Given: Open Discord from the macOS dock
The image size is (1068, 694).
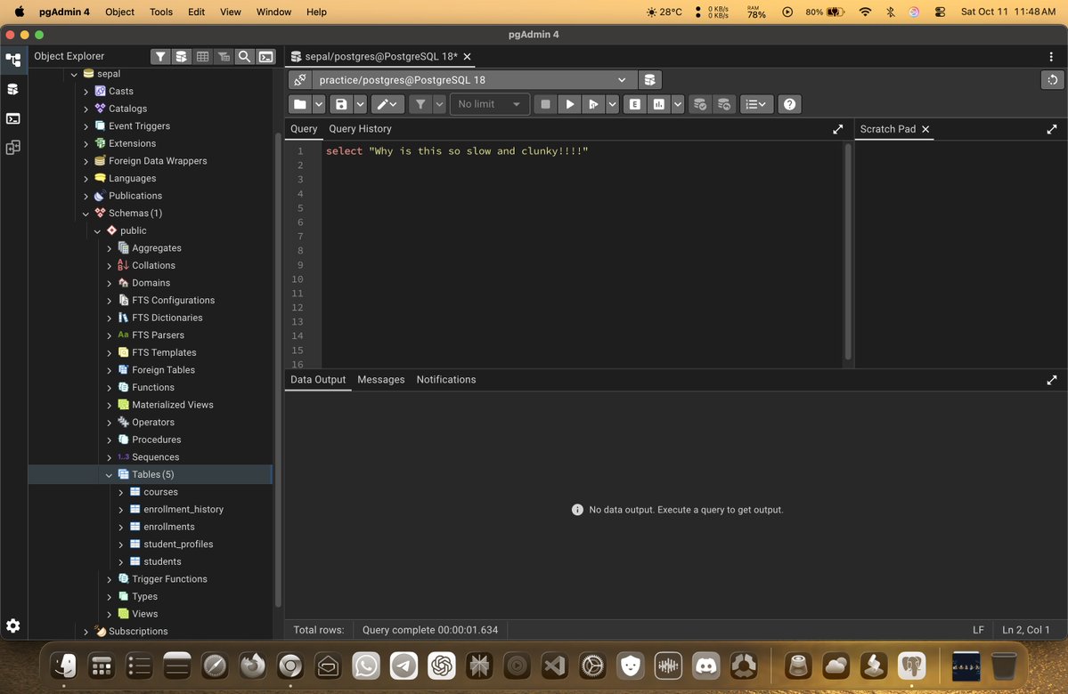Looking at the screenshot, I should (706, 666).
